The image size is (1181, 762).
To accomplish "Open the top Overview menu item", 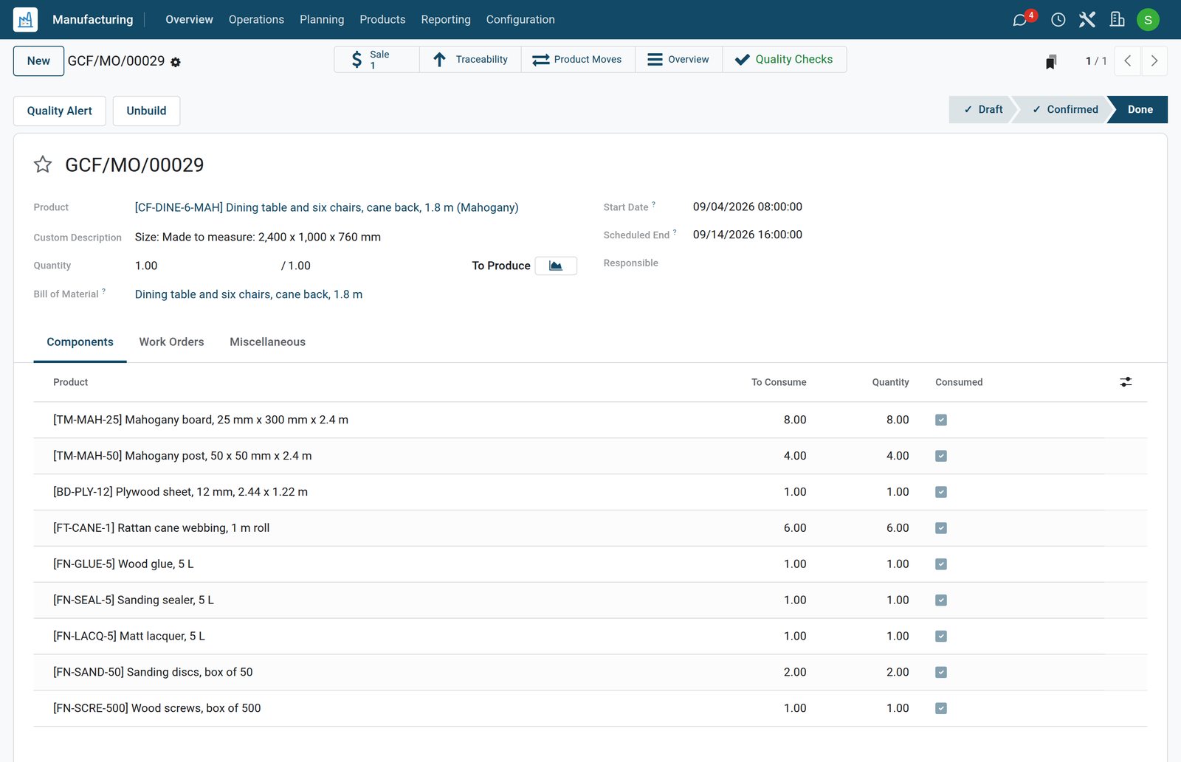I will (189, 20).
